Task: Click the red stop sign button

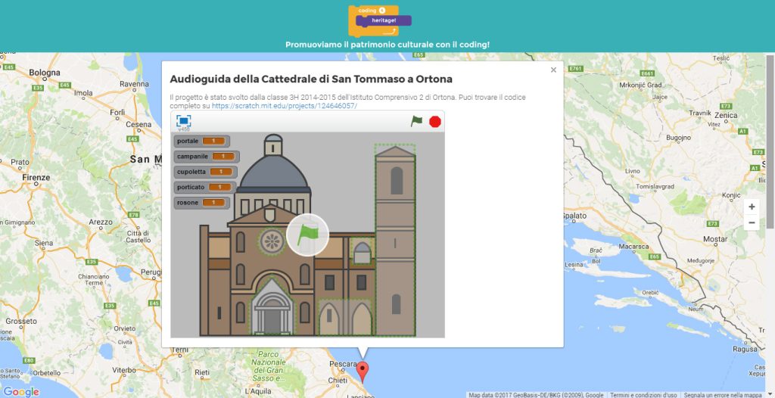Action: pyautogui.click(x=435, y=122)
